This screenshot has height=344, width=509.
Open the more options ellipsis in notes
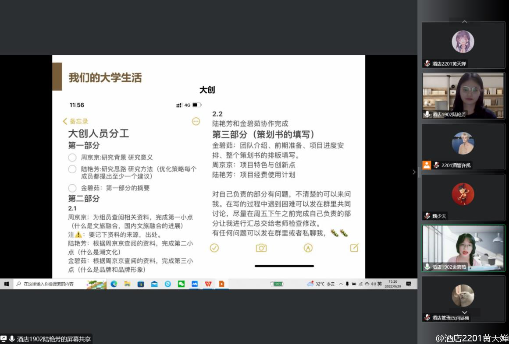[196, 121]
